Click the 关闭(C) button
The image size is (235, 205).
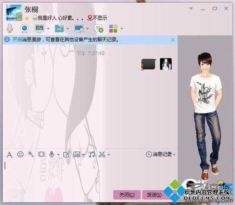pos(127,195)
